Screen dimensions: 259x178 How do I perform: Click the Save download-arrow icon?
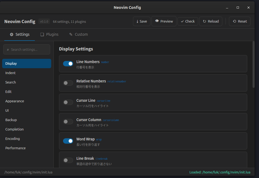[137, 21]
